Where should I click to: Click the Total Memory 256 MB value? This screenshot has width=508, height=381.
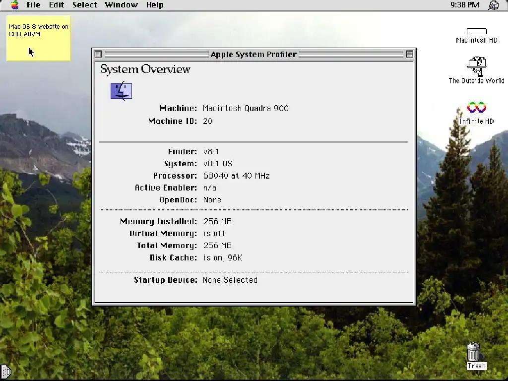pyautogui.click(x=217, y=246)
